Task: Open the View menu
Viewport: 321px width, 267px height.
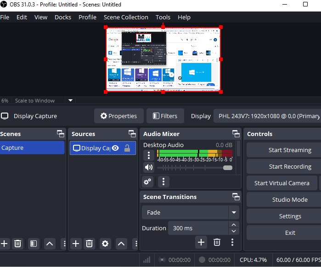Action: click(41, 17)
